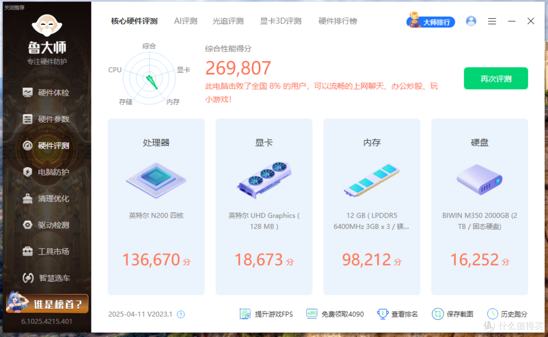This screenshot has width=548, height=337.
Task: Click the 电脑防护 shield icon
Action: [x=27, y=172]
